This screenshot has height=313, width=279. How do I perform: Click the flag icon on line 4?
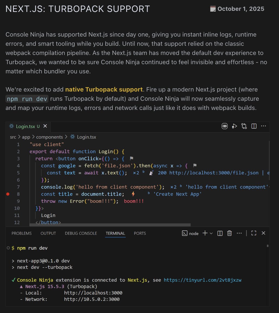tap(195, 165)
